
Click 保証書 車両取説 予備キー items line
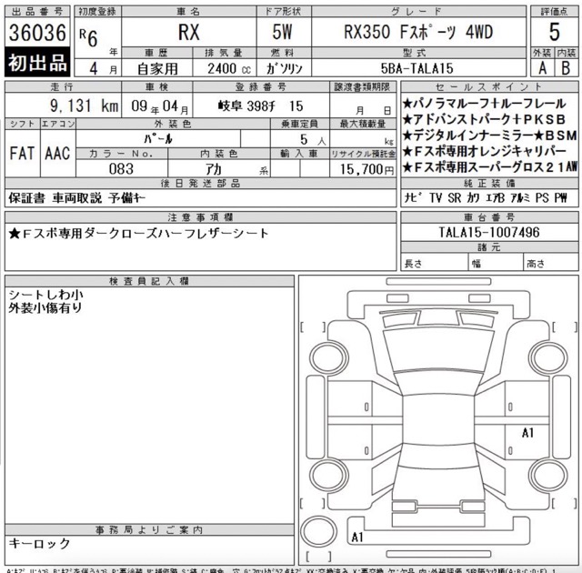click(x=76, y=198)
